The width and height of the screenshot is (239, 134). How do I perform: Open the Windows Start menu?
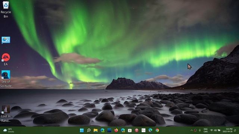click(x=82, y=130)
